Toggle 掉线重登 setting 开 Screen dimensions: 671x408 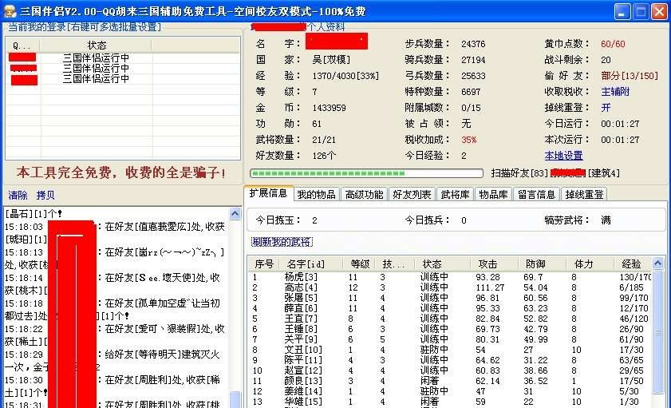tap(606, 108)
